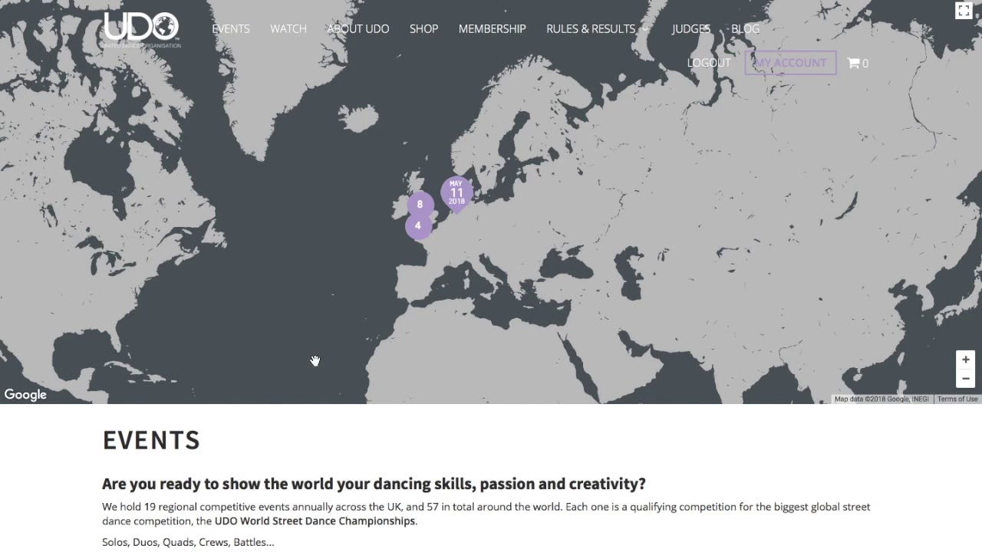
Task: Open the Blog page
Action: (x=745, y=29)
